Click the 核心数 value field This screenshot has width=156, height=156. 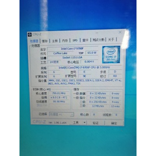point(94,115)
